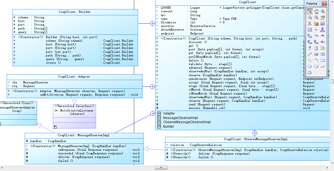
Task: Click the CoapClient::MessageObserverImpl class title
Action: [84, 135]
